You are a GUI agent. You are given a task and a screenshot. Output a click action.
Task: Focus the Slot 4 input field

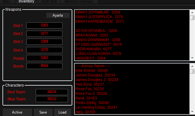click(44, 50)
